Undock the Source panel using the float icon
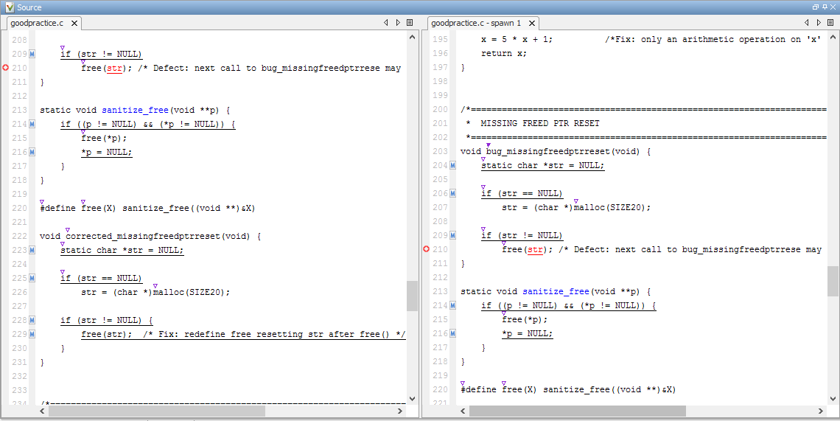This screenshot has width=840, height=421. (x=815, y=7)
